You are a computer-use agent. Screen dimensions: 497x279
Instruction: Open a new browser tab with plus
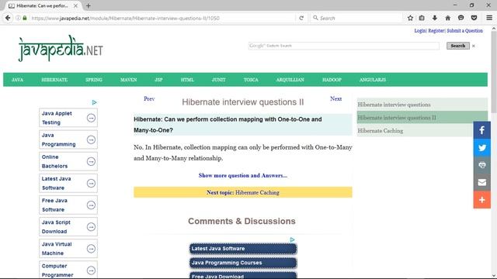coord(88,5)
